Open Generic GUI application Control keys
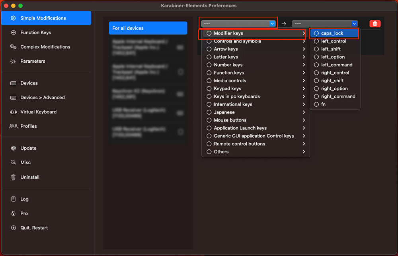Viewport: 398px width, 256px height. click(256, 136)
